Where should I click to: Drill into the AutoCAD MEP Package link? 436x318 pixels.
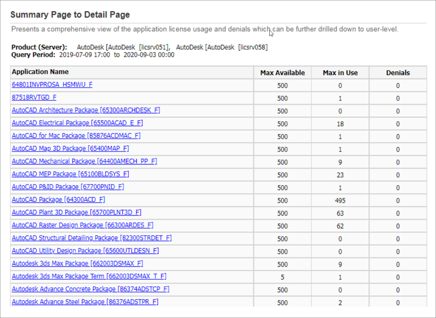[x=71, y=174]
